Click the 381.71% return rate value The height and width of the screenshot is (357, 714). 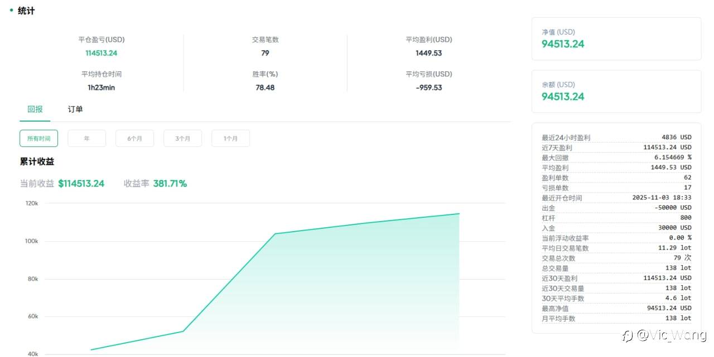coord(170,184)
